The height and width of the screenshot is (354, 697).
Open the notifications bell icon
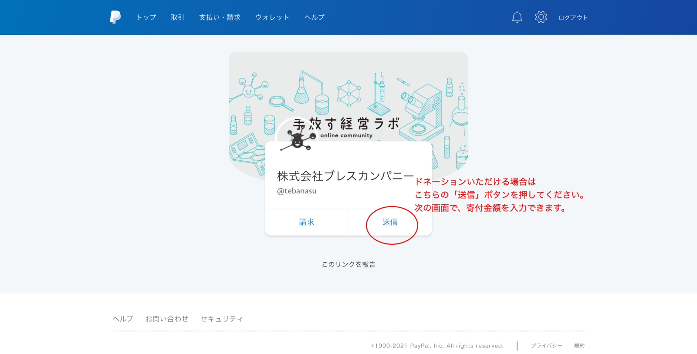(x=517, y=17)
